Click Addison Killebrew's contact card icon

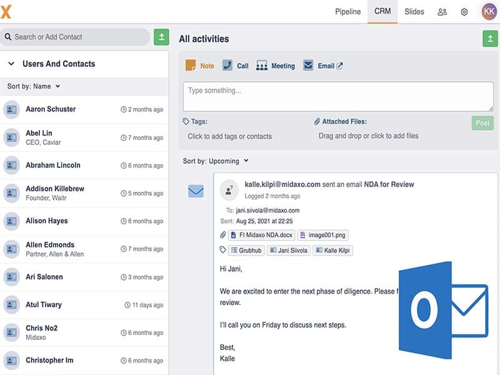coord(11,193)
